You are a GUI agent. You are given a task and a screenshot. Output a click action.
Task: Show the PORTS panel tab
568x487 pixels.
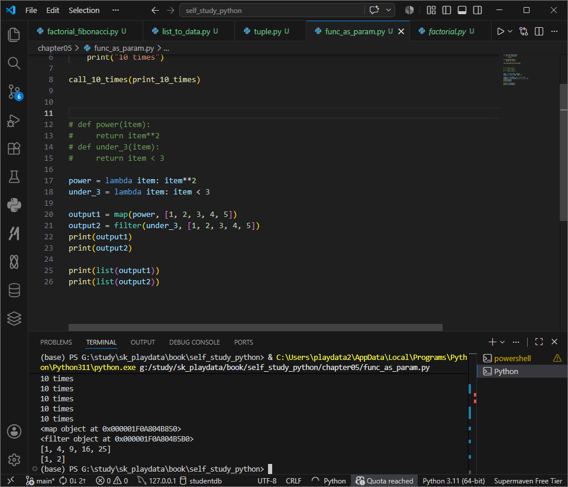click(243, 342)
